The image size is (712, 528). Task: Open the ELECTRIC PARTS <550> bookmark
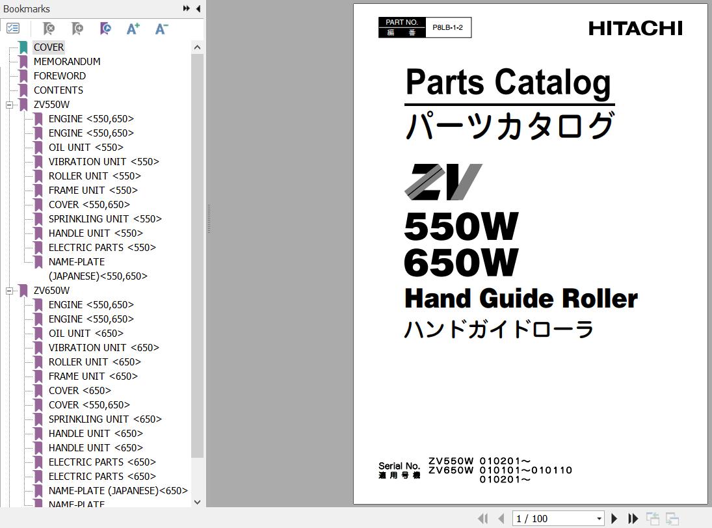102,248
